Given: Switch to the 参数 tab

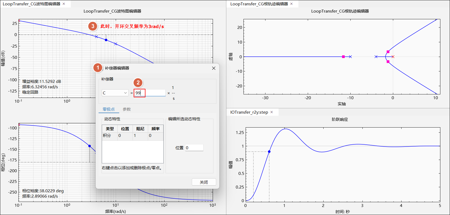Looking at the screenshot, I should pyautogui.click(x=127, y=109).
